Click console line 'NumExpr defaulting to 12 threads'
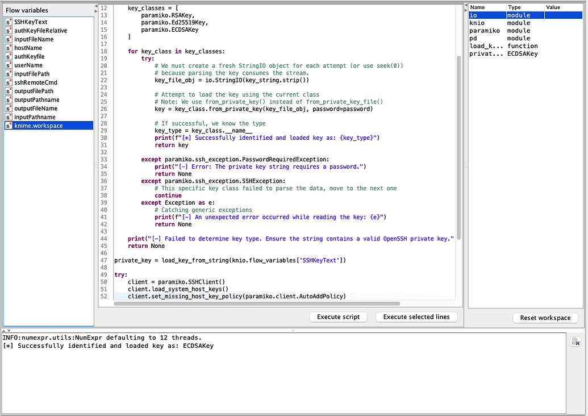Screen dimensions: 588x416 pos(102,338)
